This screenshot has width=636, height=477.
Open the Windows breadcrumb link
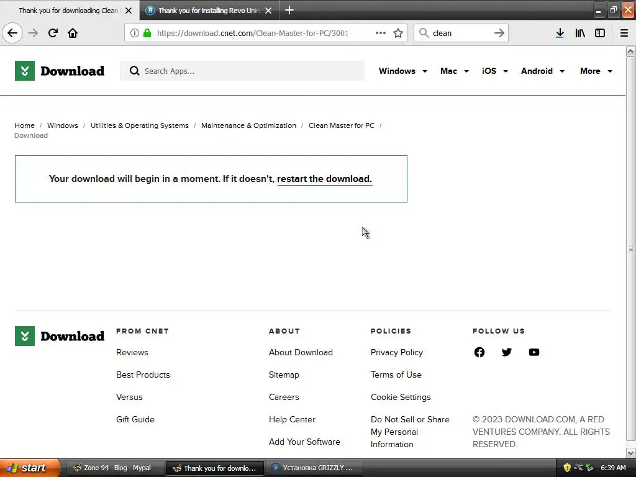tap(63, 125)
